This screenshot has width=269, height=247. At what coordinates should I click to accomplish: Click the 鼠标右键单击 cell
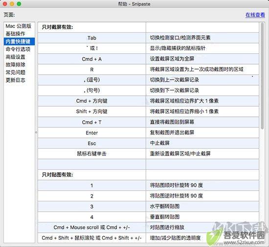click(92, 154)
